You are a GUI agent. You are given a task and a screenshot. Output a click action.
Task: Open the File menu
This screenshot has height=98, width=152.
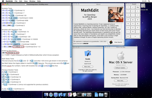pyautogui.click(x=16, y=1)
